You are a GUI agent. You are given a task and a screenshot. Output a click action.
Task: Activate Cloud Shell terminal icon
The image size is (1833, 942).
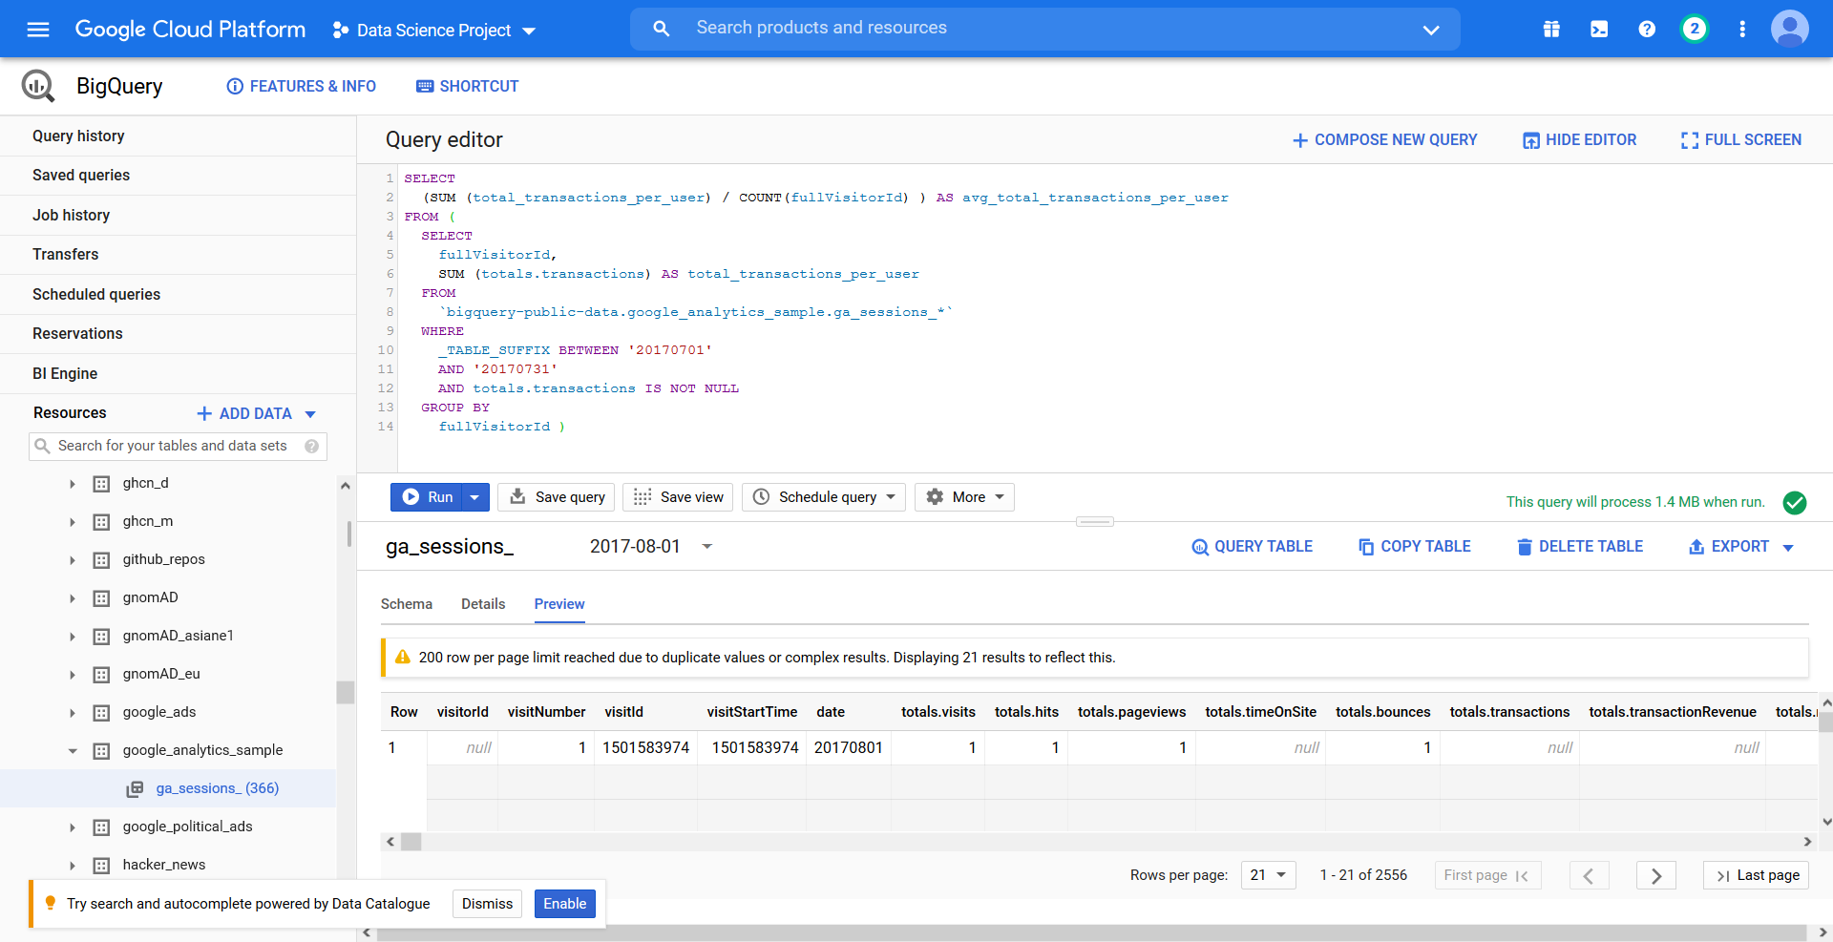click(1599, 30)
